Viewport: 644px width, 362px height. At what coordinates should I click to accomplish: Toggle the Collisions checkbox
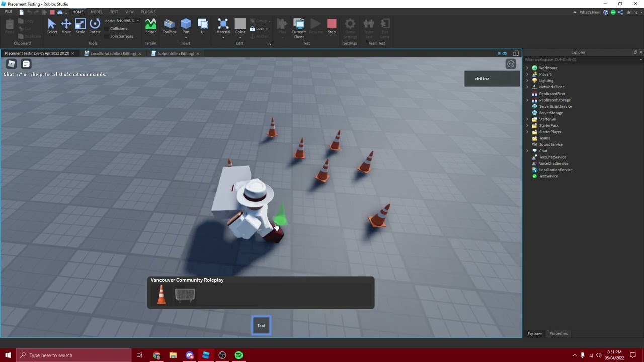107,29
